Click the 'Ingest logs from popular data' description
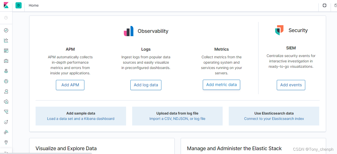 (146, 62)
